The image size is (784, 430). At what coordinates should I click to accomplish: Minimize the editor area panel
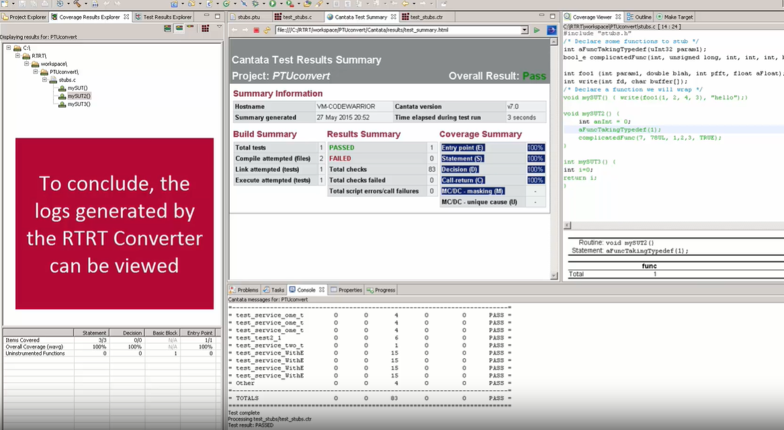pos(541,16)
